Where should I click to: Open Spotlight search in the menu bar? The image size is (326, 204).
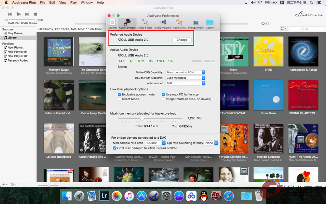[x=311, y=3]
